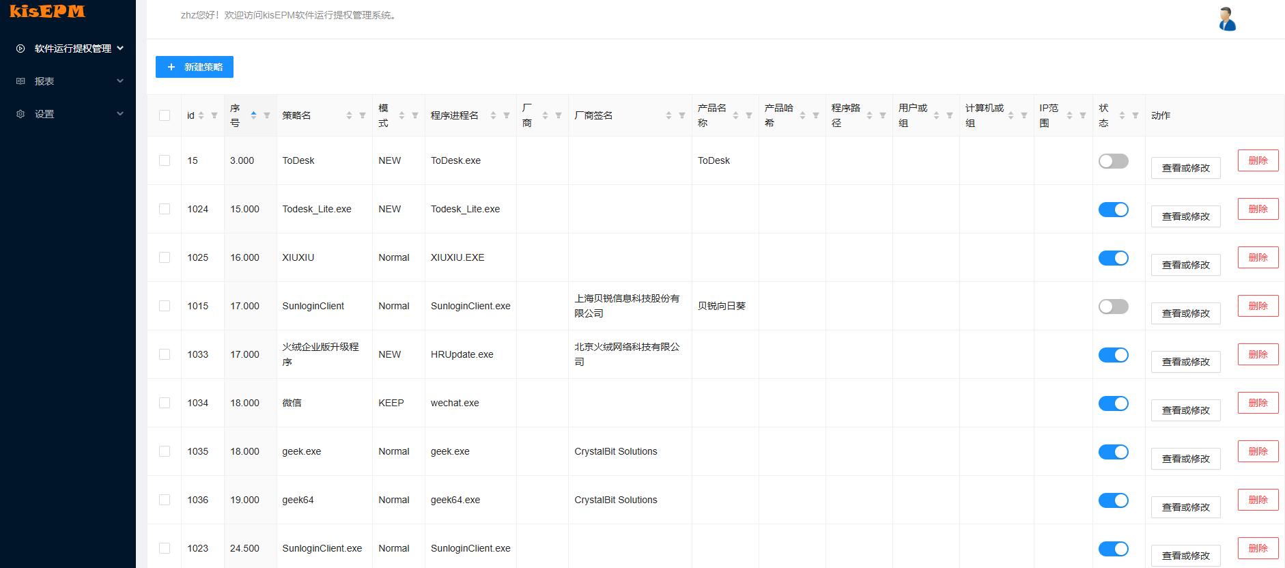Disable the Todesk_Lite.exe status switch
The width and height of the screenshot is (1285, 568).
click(x=1114, y=210)
